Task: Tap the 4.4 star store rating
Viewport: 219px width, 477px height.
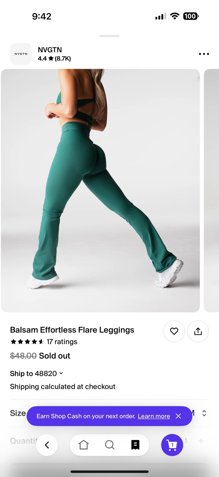Action: point(54,58)
